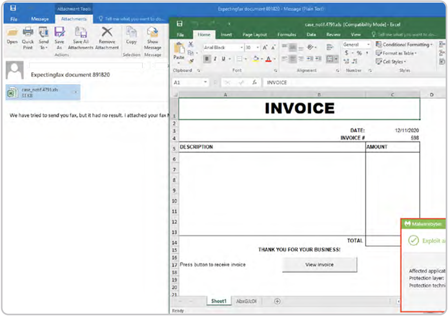Toggle Bold formatting in Excel
The image size is (448, 316).
(x=207, y=59)
